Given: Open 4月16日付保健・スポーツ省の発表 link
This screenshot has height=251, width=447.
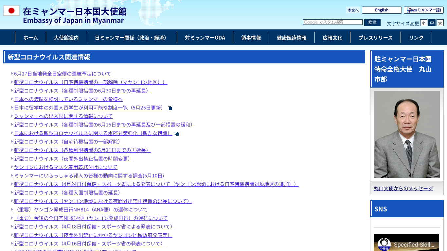Looking at the screenshot, I should [x=90, y=244].
